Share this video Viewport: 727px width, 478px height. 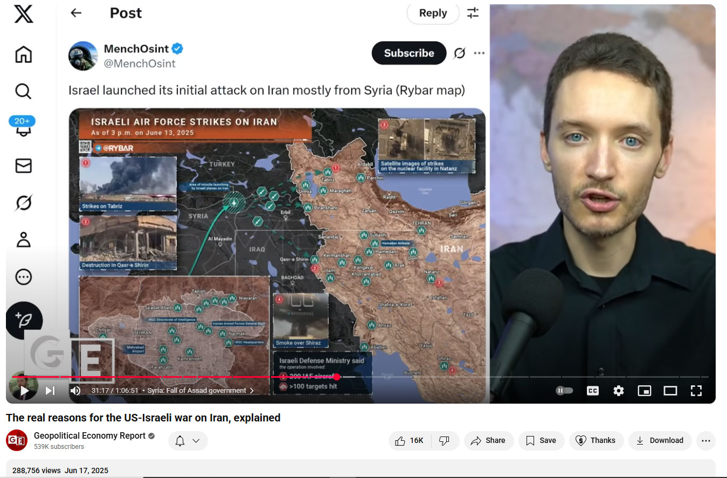(x=488, y=440)
